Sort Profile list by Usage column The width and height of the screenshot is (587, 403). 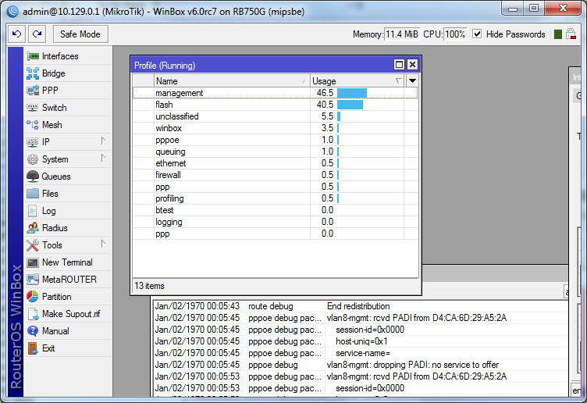click(x=358, y=81)
